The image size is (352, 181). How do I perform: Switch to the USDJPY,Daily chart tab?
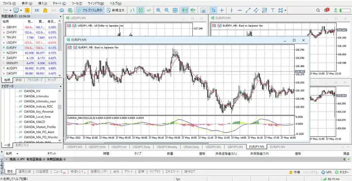[144, 147]
